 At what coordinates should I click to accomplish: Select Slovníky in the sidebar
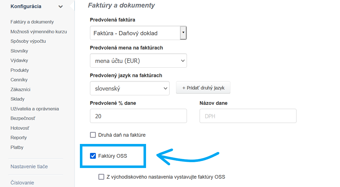[19, 51]
